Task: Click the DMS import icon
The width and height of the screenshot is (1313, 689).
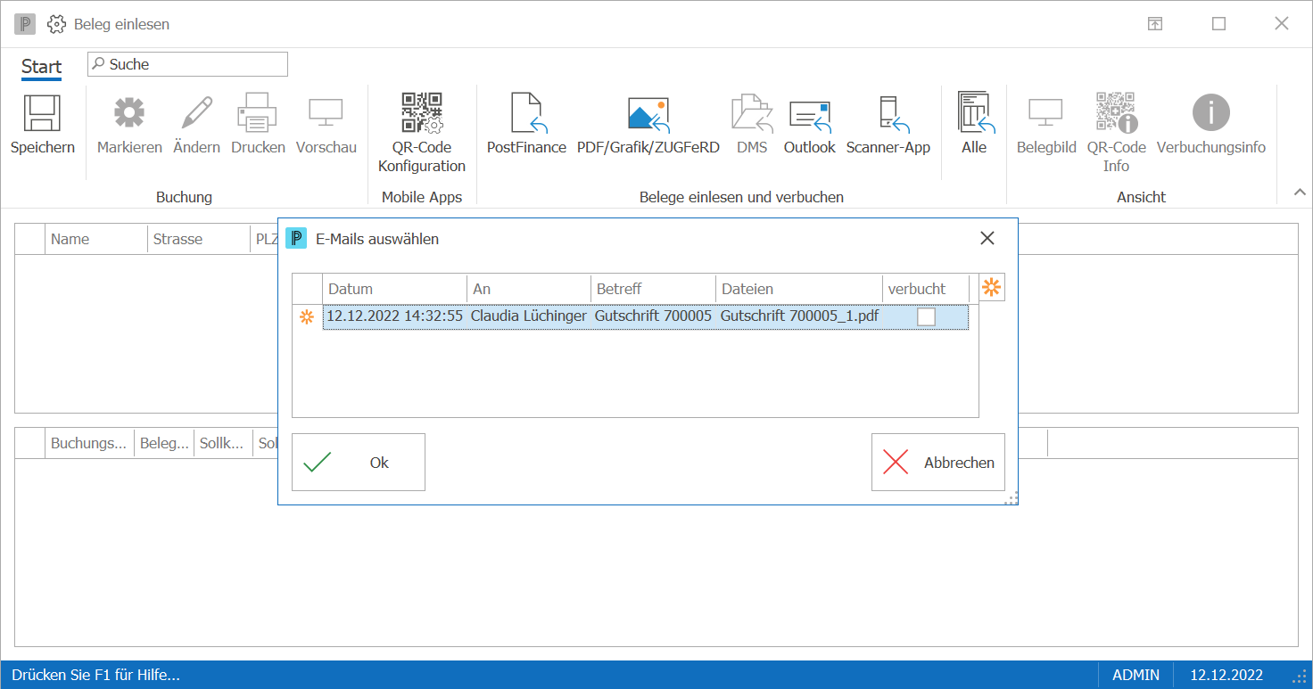Action: click(x=752, y=113)
